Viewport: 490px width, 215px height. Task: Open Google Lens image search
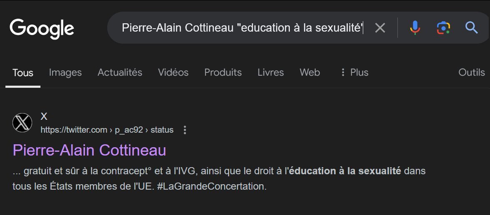click(x=443, y=28)
